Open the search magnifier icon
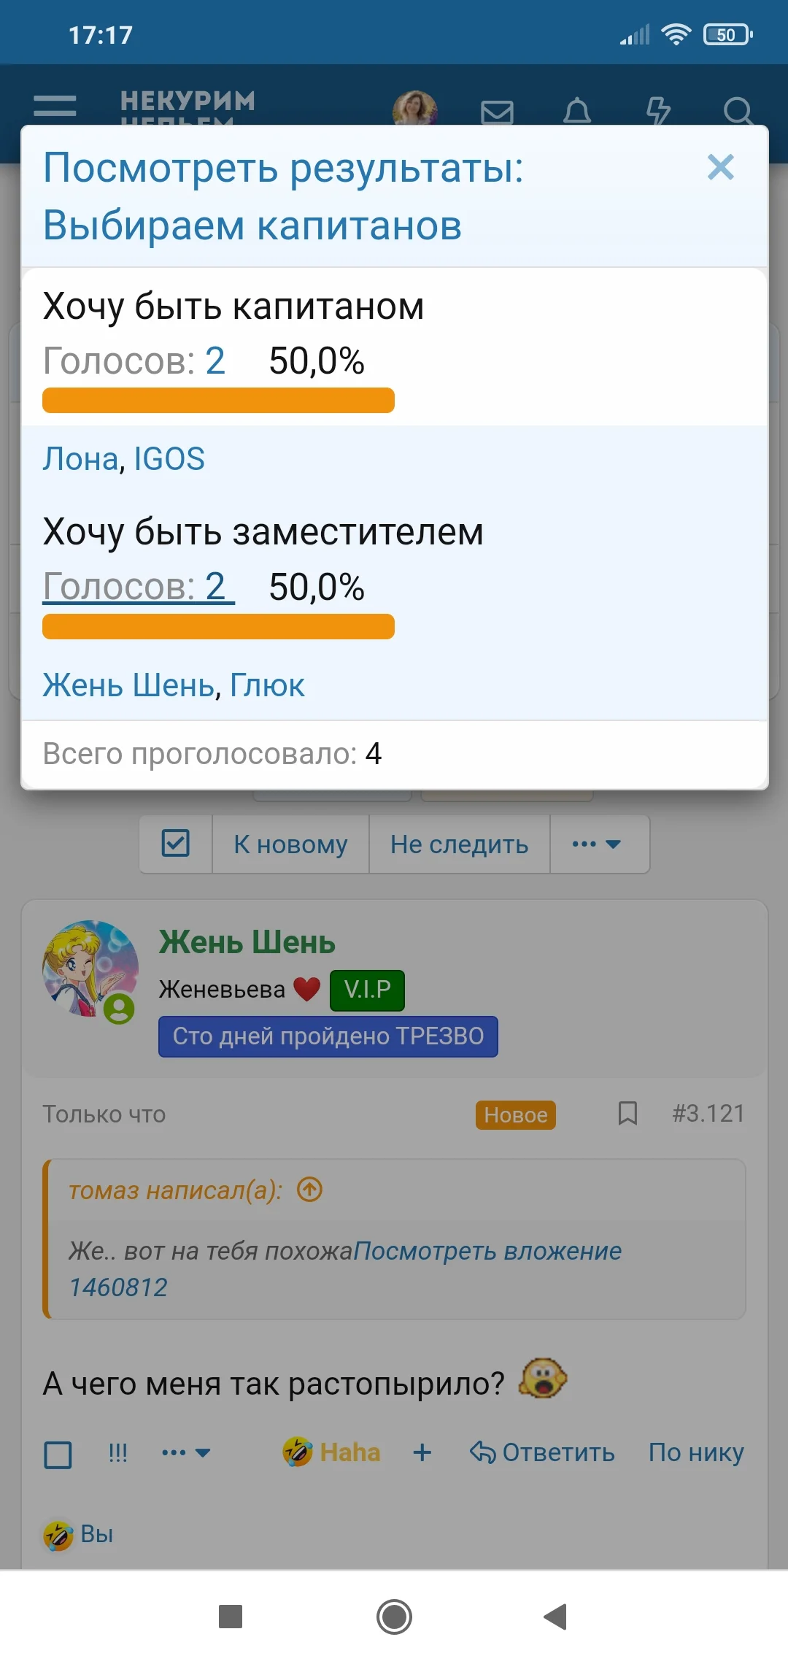The image size is (788, 1664). tap(740, 111)
